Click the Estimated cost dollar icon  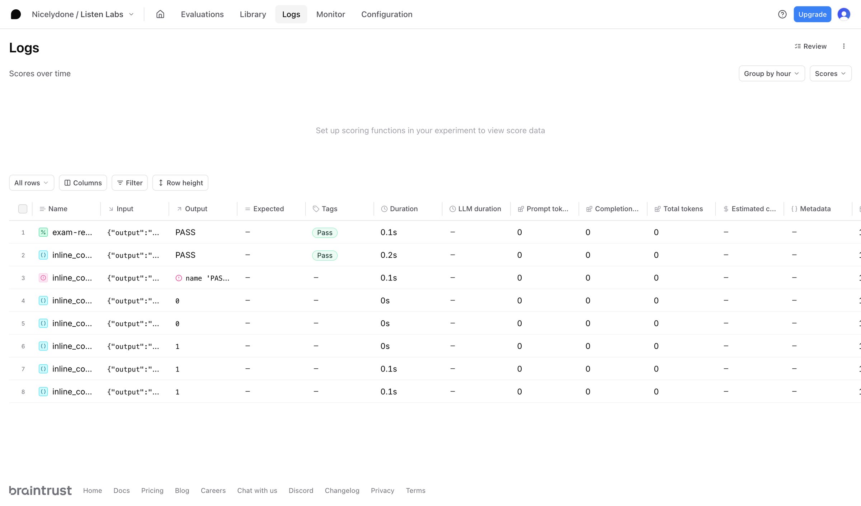point(726,209)
